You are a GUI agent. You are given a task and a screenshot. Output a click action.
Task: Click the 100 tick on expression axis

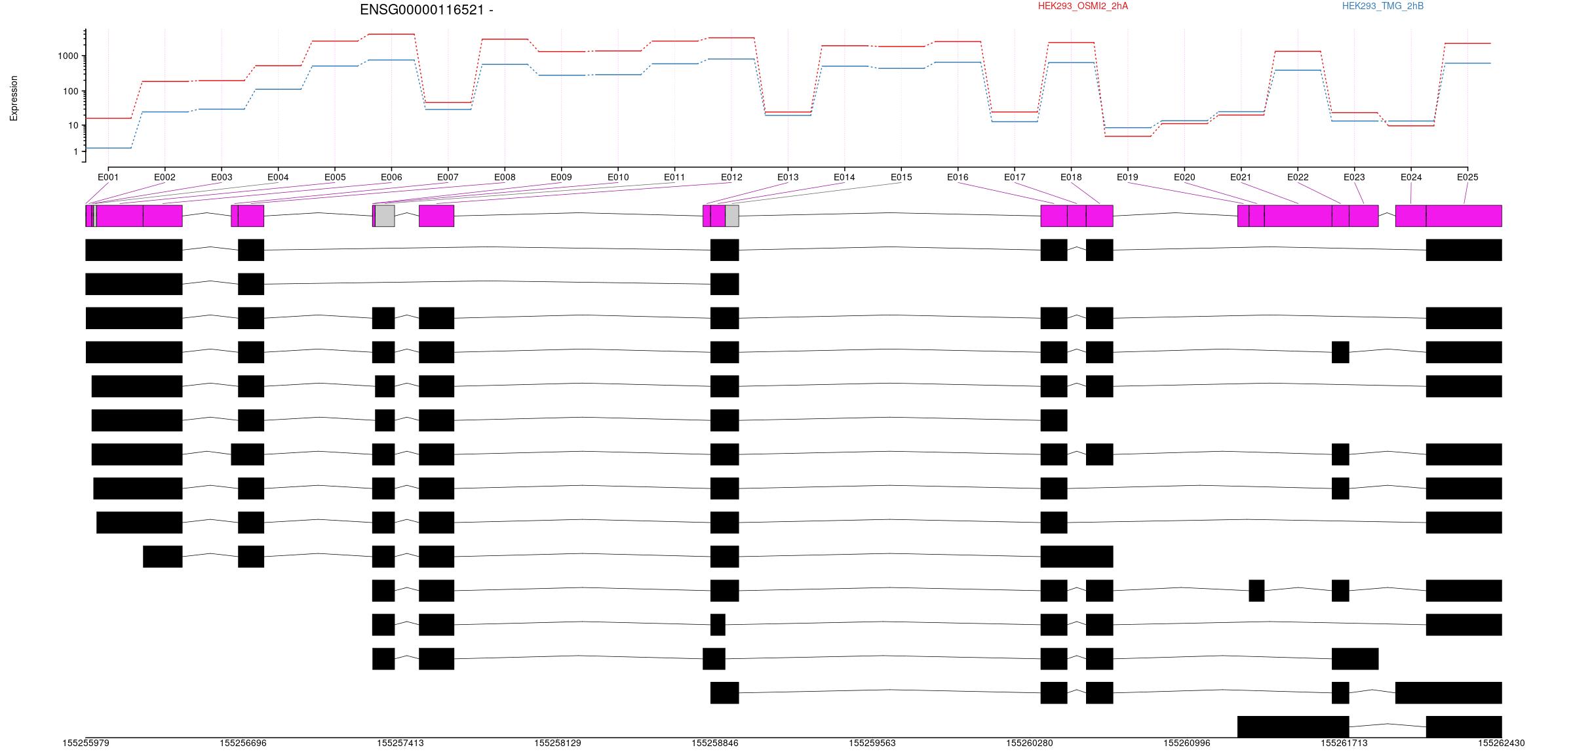71,91
